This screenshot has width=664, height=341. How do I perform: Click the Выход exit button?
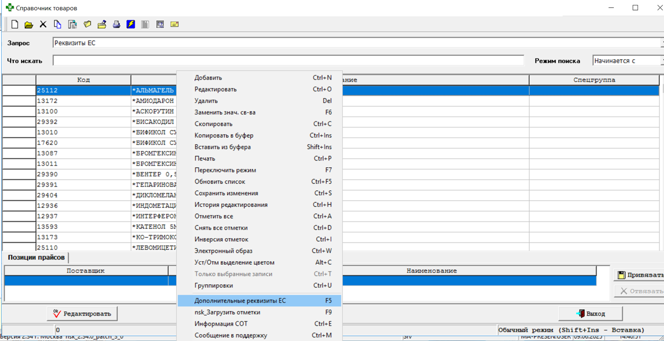point(591,314)
